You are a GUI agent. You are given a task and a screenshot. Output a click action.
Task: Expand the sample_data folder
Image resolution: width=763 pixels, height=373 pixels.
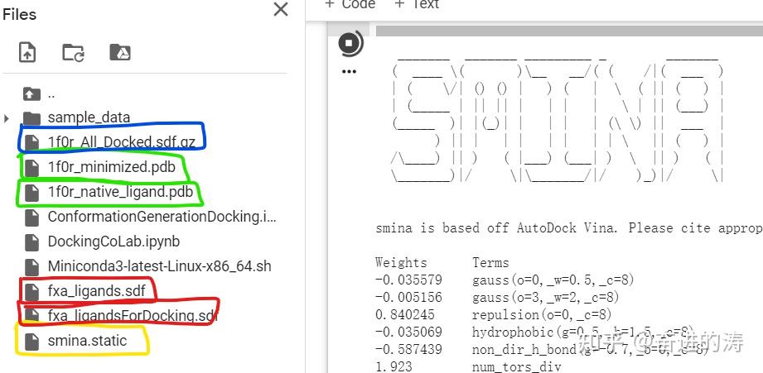pos(7,118)
